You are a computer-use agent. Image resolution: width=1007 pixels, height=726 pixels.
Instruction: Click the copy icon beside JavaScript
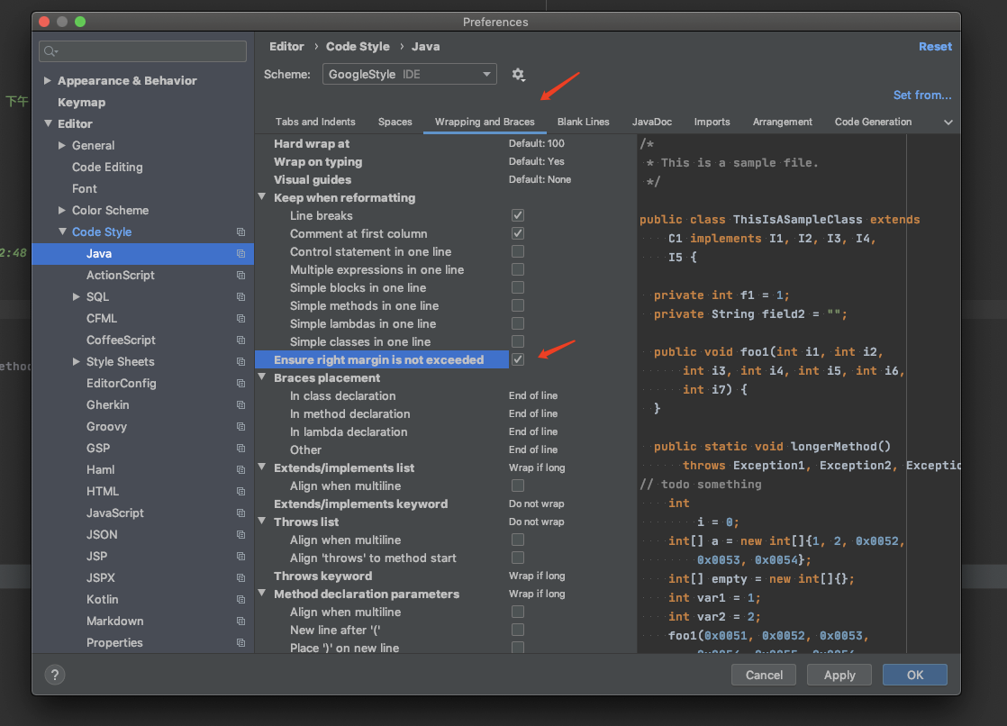[x=240, y=513]
